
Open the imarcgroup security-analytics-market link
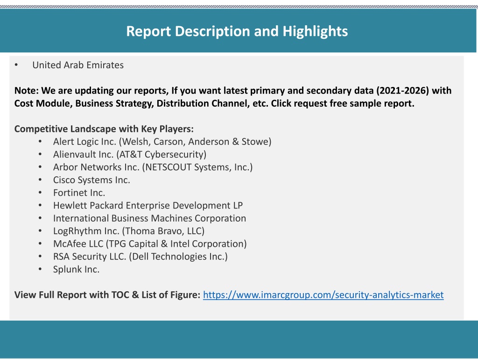pyautogui.click(x=323, y=295)
